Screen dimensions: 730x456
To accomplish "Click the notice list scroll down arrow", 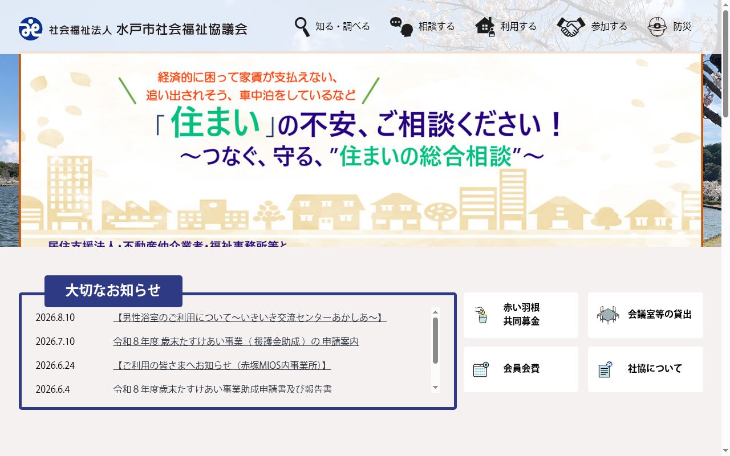I will coord(435,388).
